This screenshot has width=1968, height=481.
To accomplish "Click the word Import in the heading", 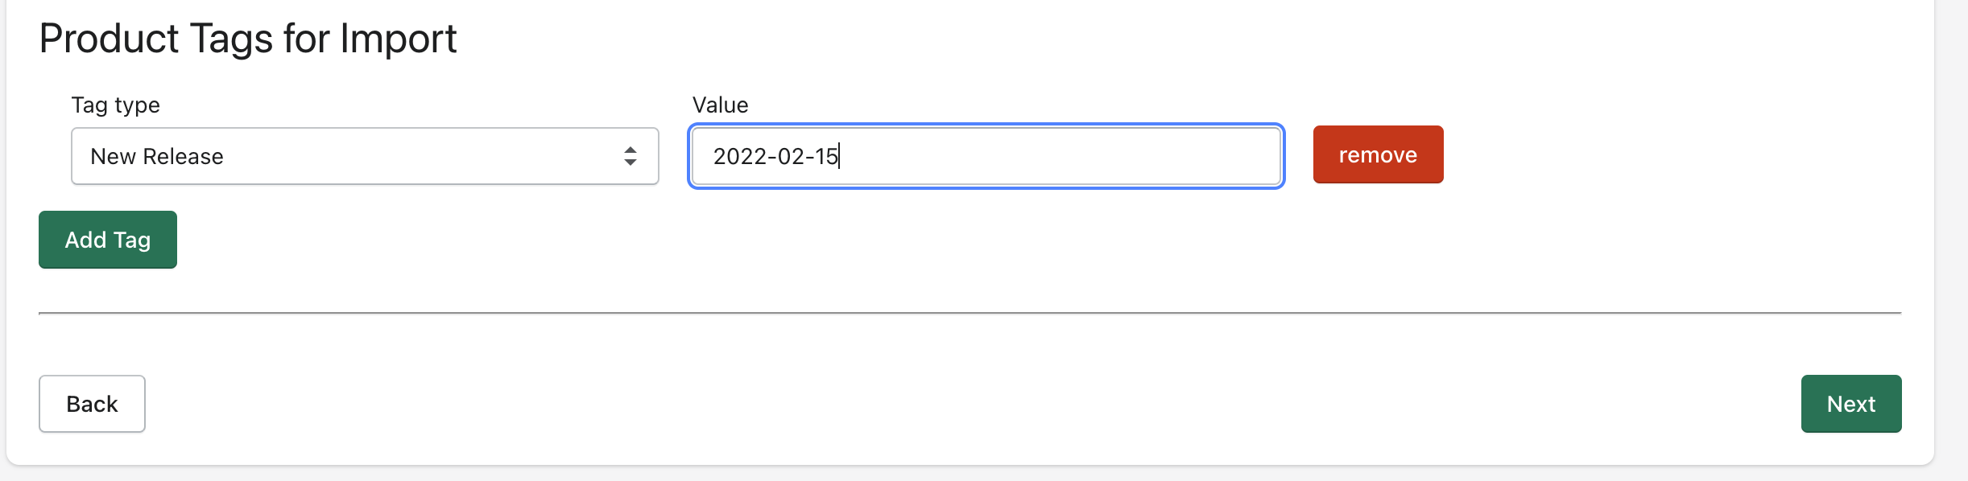I will click(x=398, y=39).
